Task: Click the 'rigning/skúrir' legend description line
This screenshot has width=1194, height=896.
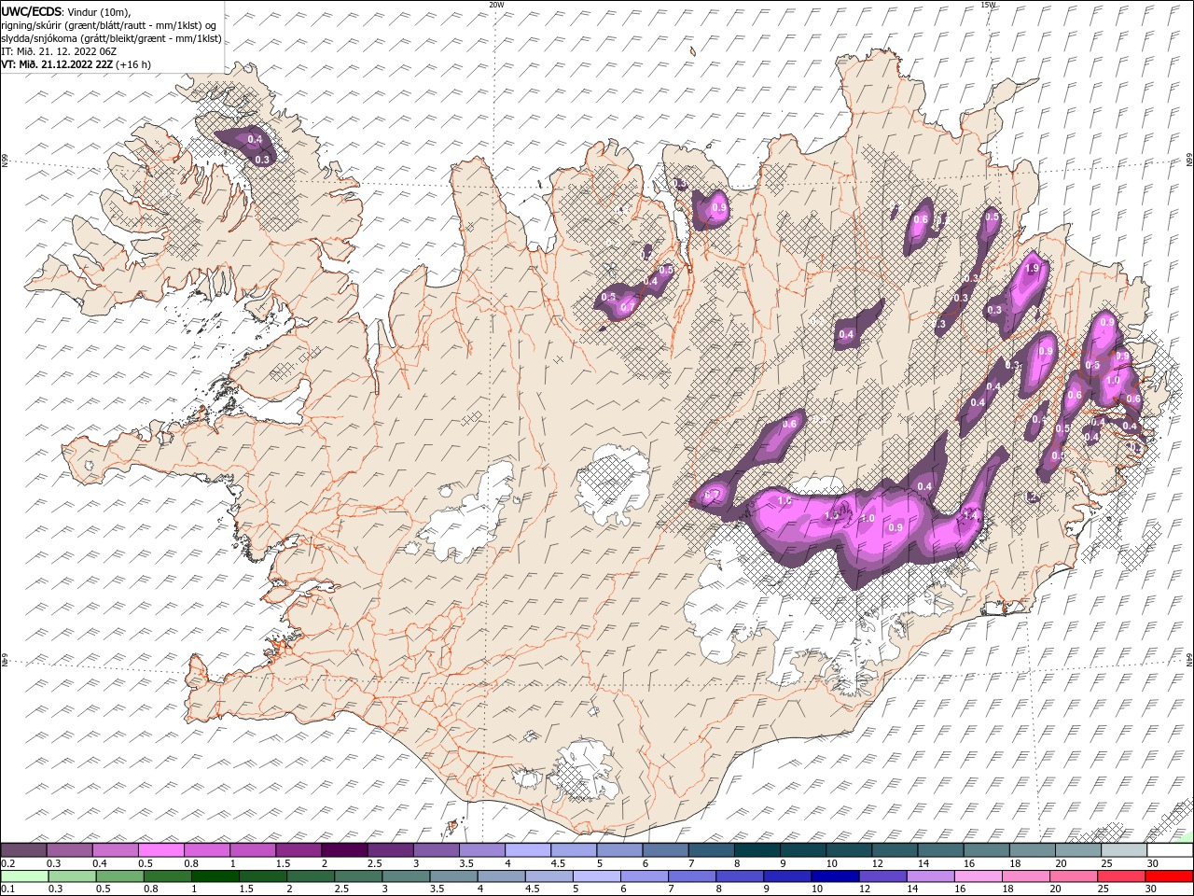Action: [110, 25]
